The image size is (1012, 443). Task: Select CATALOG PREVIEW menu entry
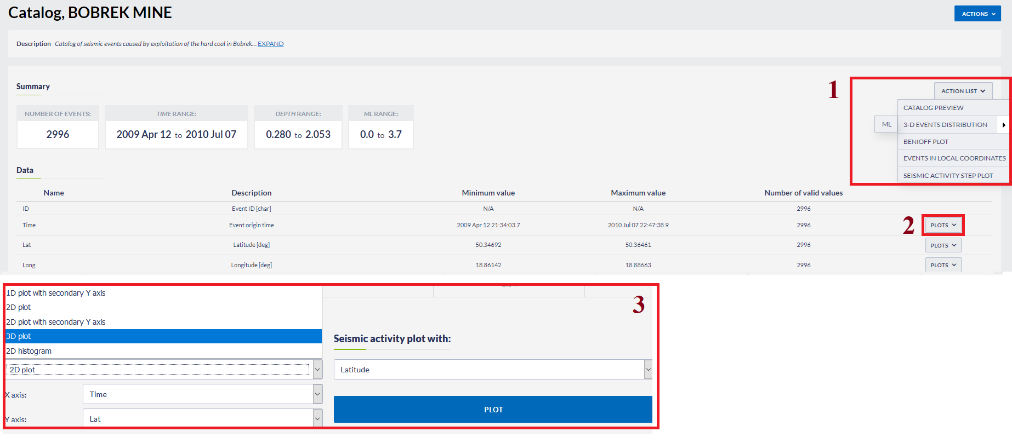[933, 108]
